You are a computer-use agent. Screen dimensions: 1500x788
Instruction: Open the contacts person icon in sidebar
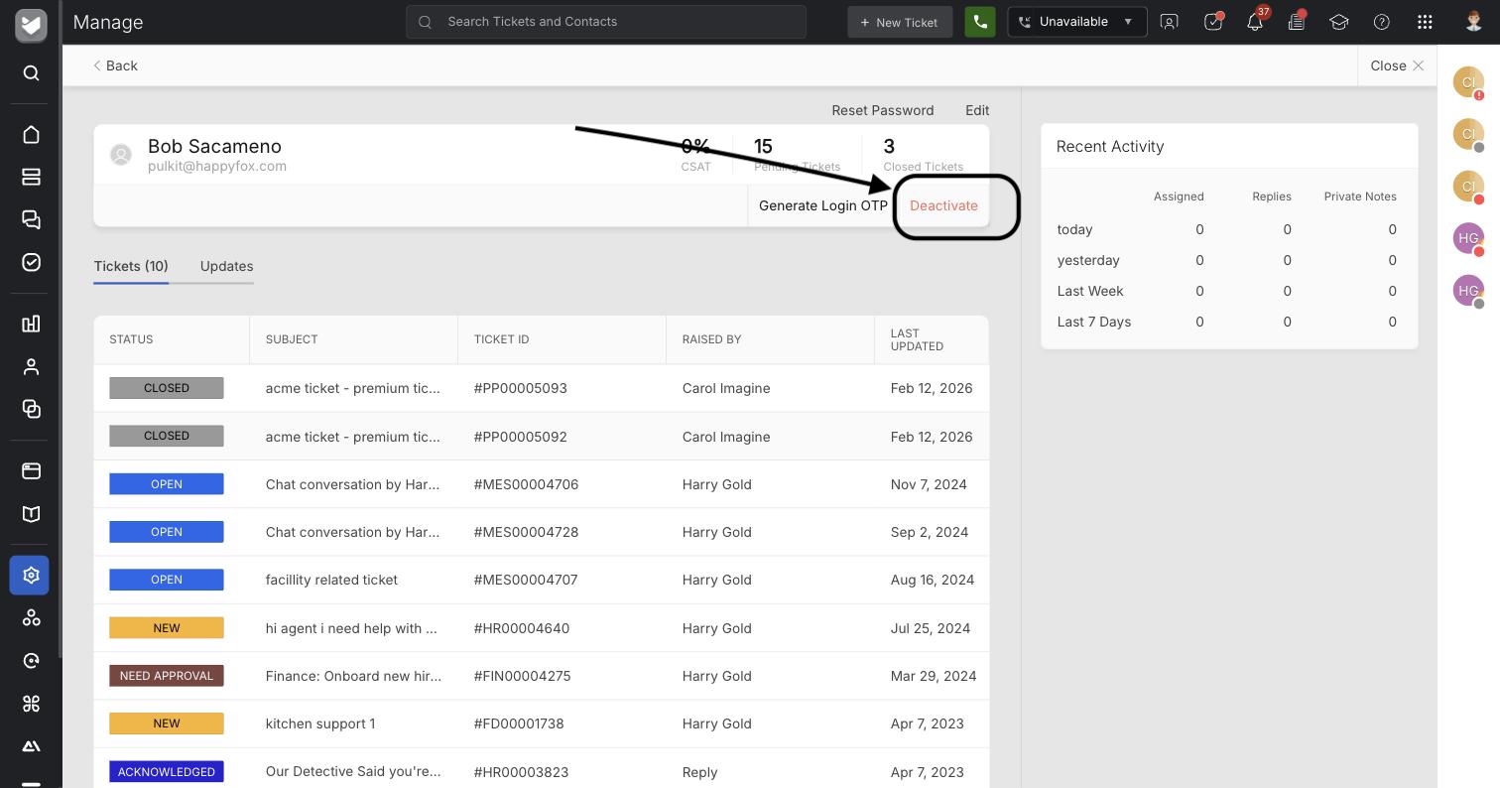point(31,367)
